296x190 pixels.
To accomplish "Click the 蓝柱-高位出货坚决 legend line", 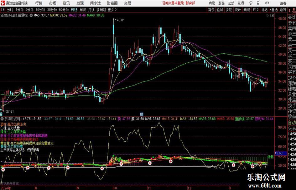I will coord(13,124).
